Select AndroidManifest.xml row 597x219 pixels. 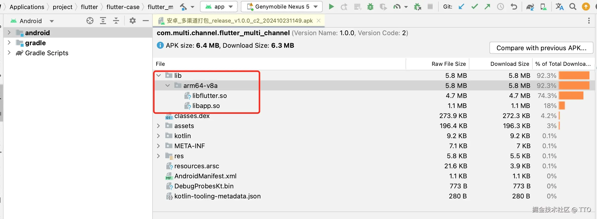[374, 176]
